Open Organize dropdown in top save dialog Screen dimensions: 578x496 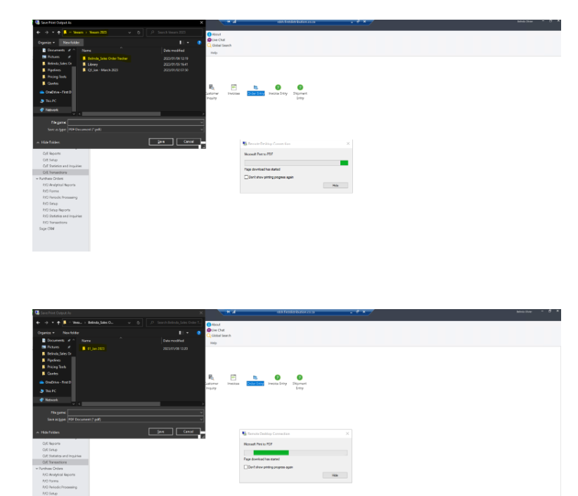tap(46, 43)
